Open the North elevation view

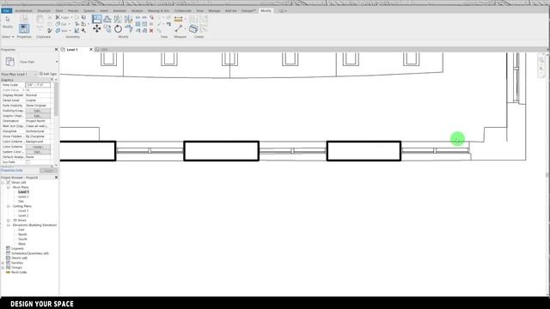[x=22, y=234]
